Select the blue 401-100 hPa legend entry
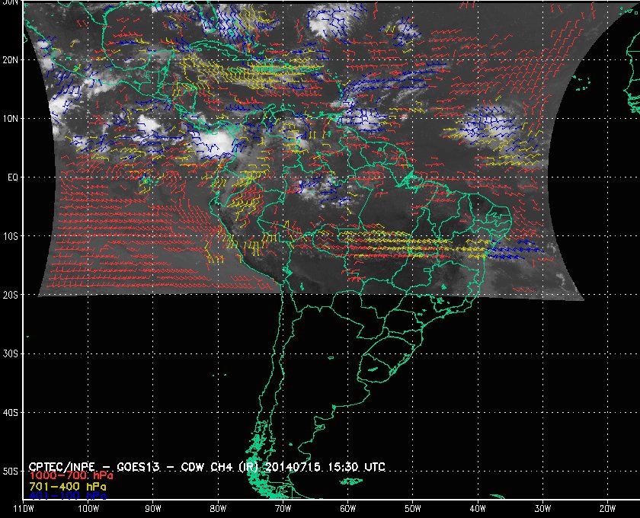Image resolution: width=640 pixels, height=518 pixels. tap(67, 495)
